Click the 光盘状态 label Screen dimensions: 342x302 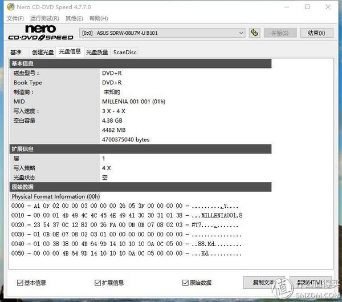(24, 178)
